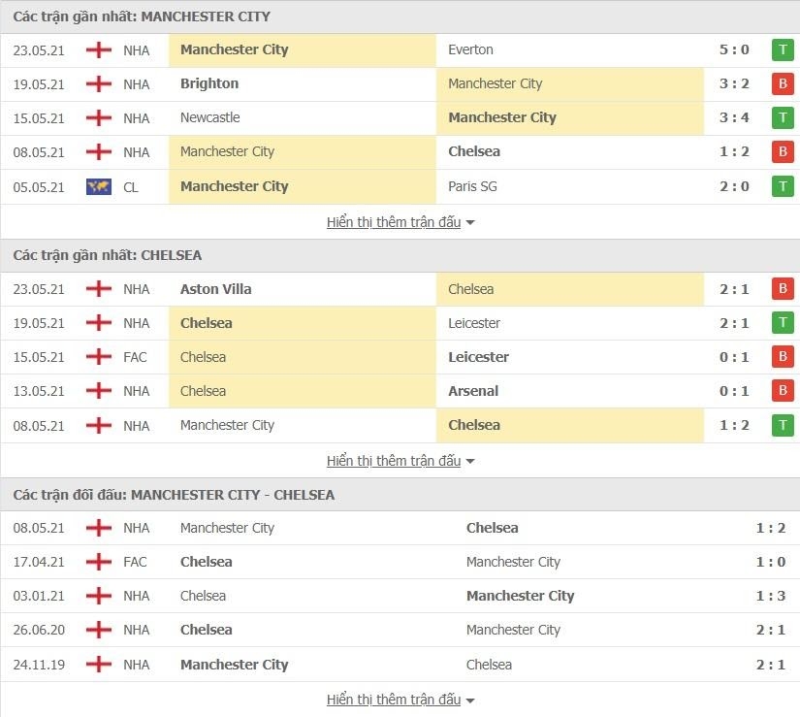The image size is (800, 717).
Task: Click the green T badge on the Everton match
Action: point(782,49)
